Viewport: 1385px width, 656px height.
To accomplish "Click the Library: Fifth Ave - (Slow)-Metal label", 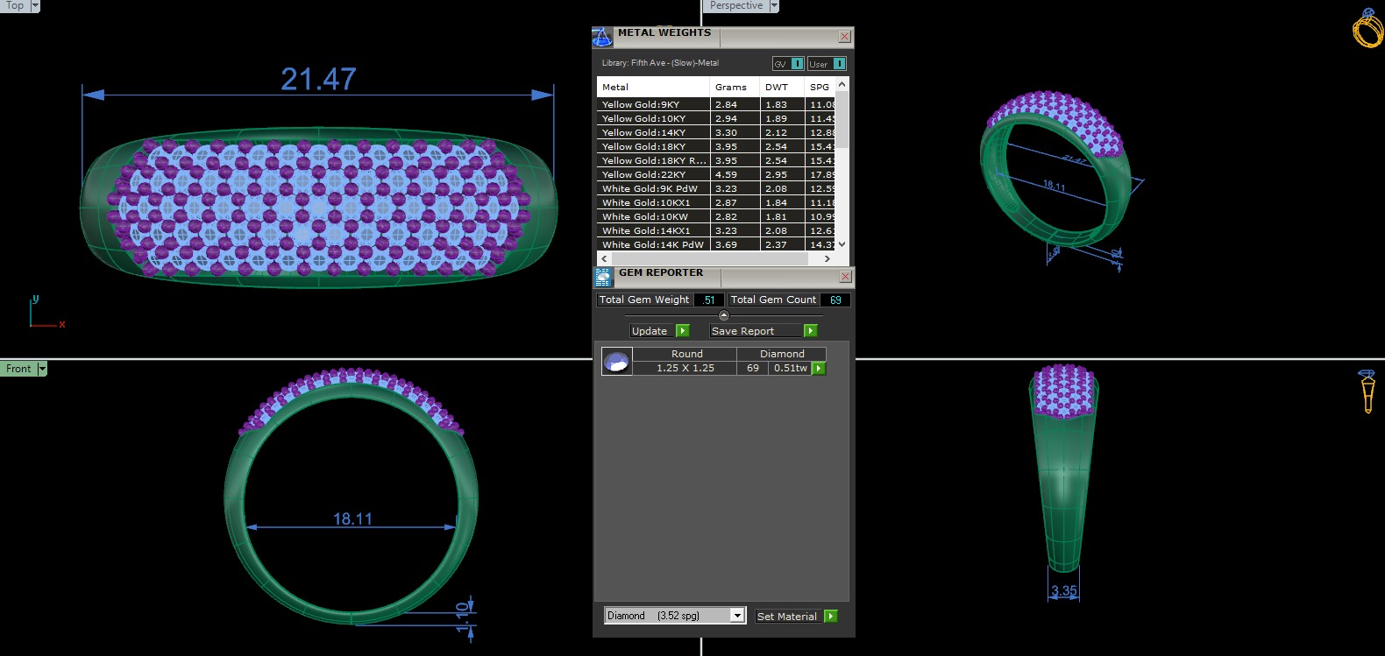I will [660, 63].
